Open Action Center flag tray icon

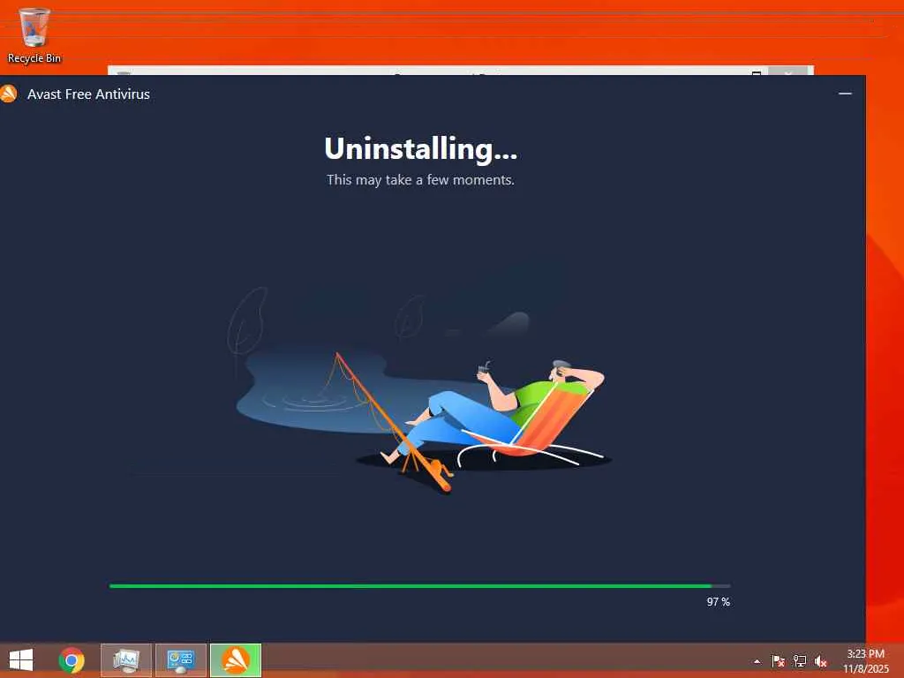[x=778, y=661]
